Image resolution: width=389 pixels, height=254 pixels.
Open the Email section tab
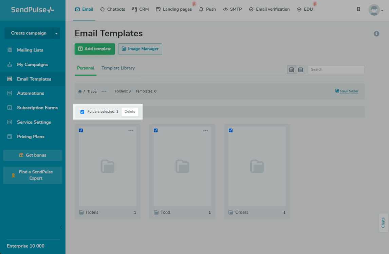coord(84,9)
